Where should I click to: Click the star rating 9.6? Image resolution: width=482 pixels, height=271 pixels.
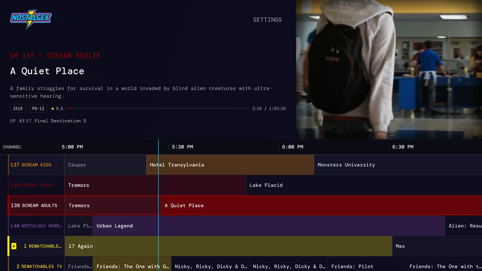pos(57,109)
